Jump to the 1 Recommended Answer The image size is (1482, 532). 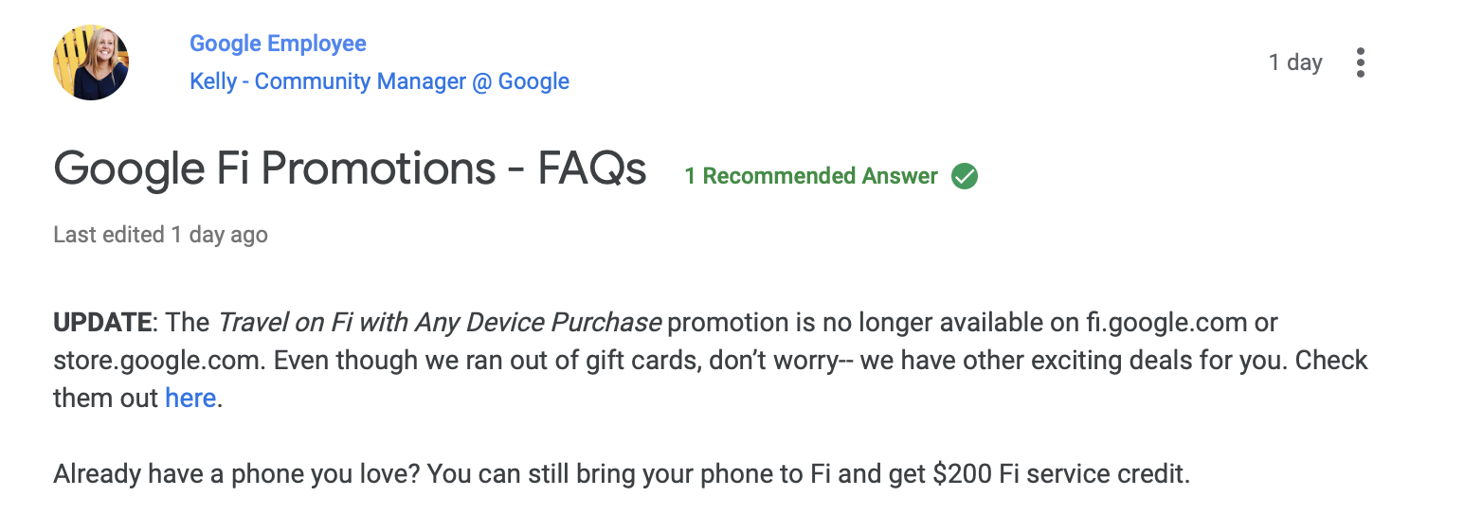(811, 176)
